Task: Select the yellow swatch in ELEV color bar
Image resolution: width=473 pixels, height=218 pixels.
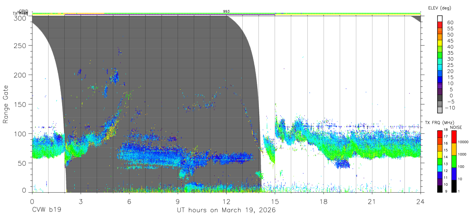Action: tap(441, 43)
